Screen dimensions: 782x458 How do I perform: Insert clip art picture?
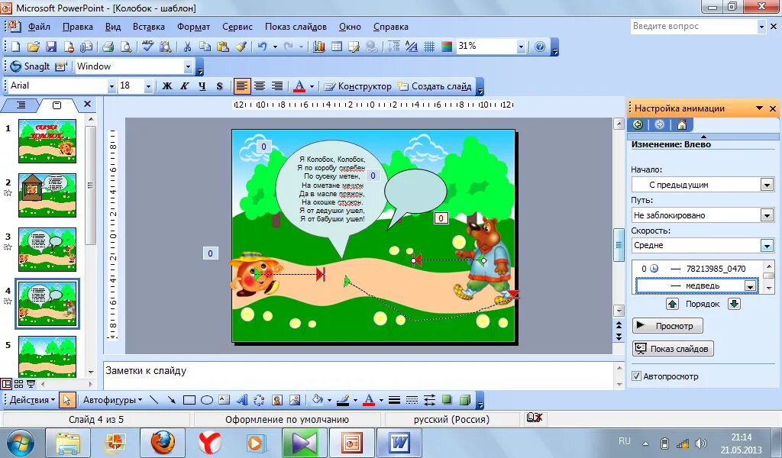click(x=277, y=400)
